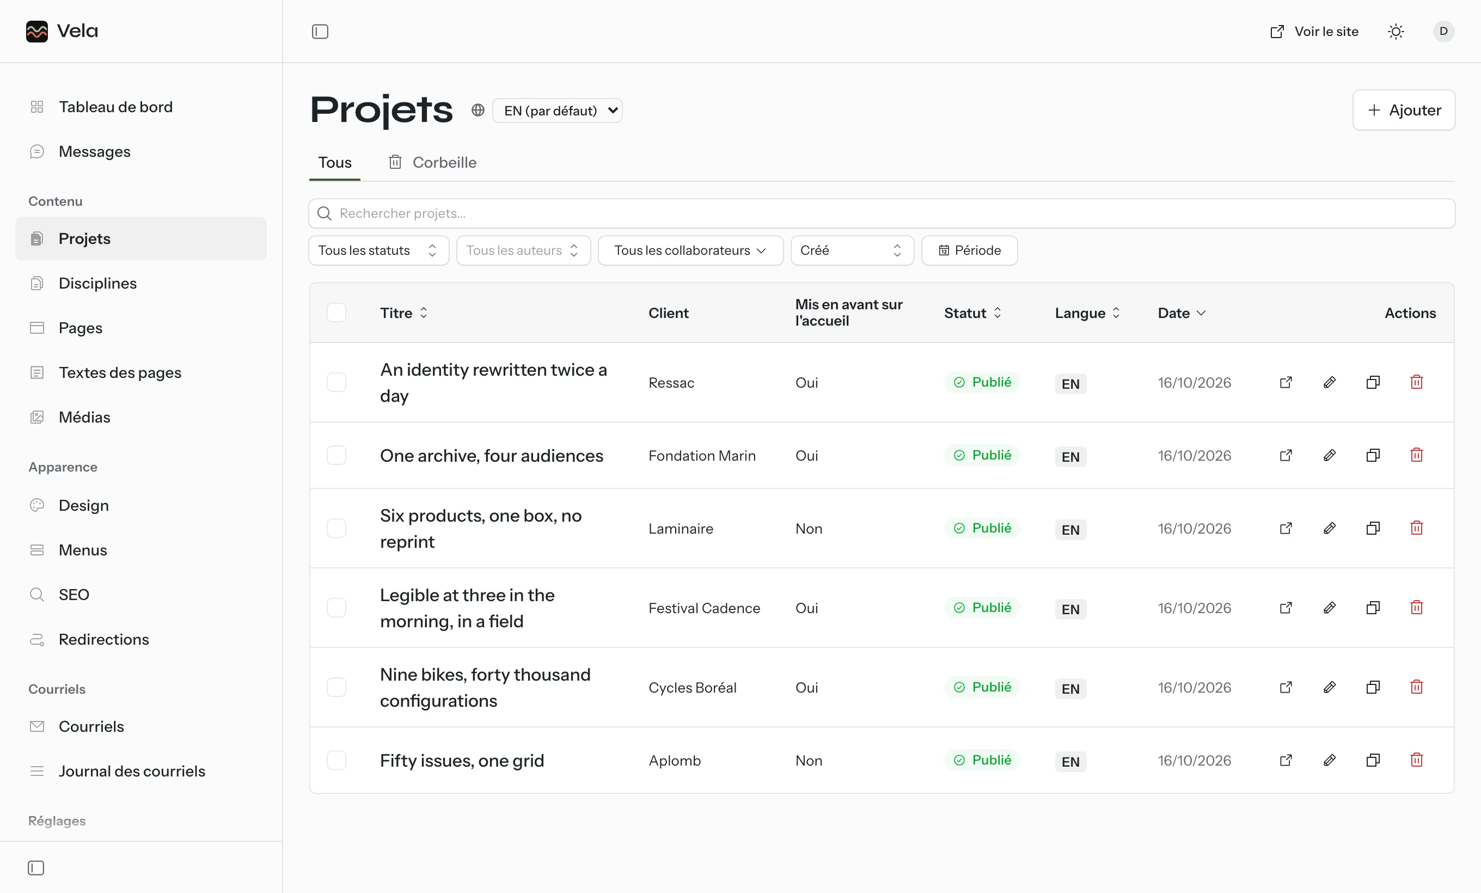Collapse sidebar using the bottom-left panel icon
Image resolution: width=1481 pixels, height=893 pixels.
coord(36,868)
